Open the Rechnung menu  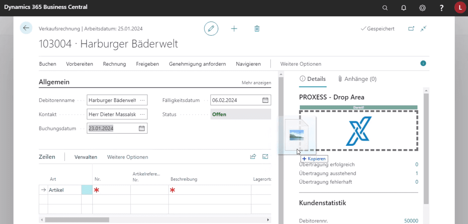coord(114,64)
